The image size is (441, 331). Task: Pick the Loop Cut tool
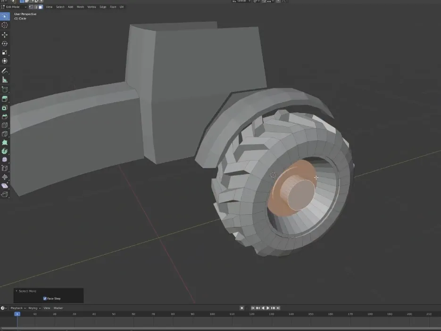point(5,125)
